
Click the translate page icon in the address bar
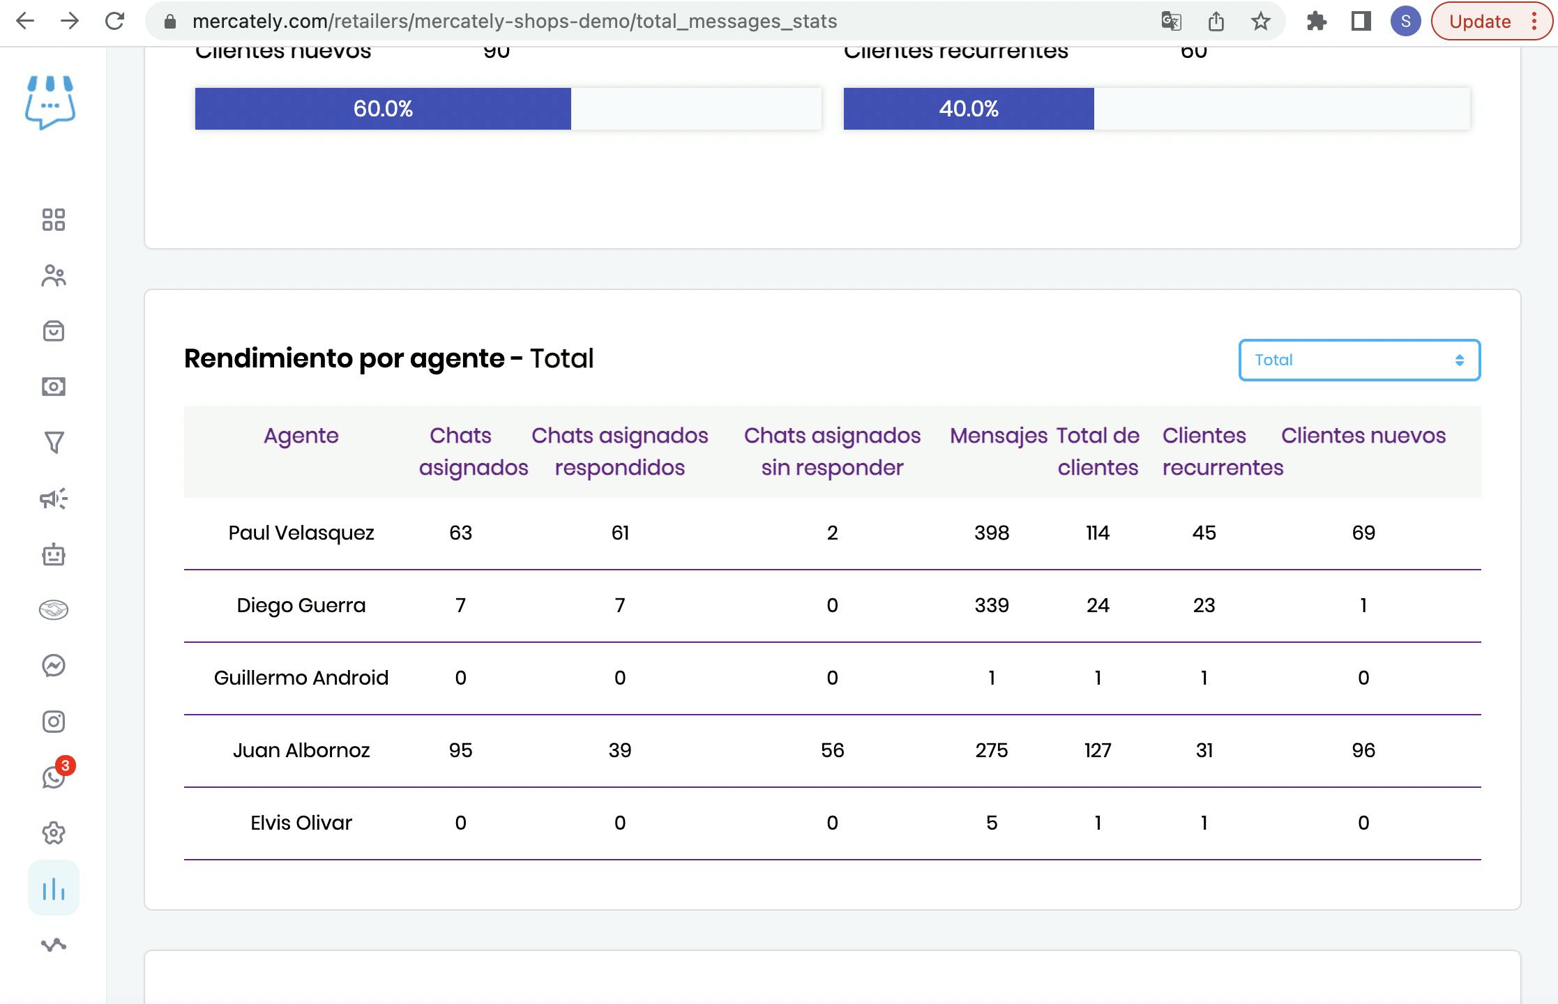pos(1171,21)
